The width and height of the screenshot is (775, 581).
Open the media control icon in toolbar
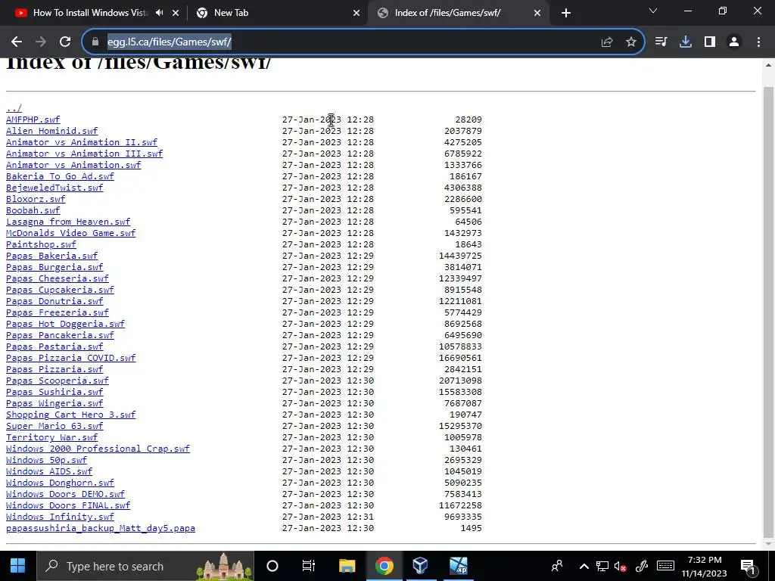pos(661,42)
